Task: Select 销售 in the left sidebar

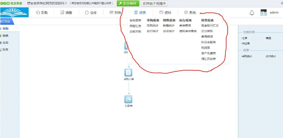Action: pyautogui.click(x=5, y=36)
